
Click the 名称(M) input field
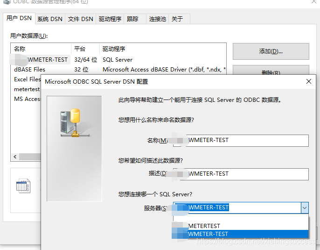click(241, 141)
